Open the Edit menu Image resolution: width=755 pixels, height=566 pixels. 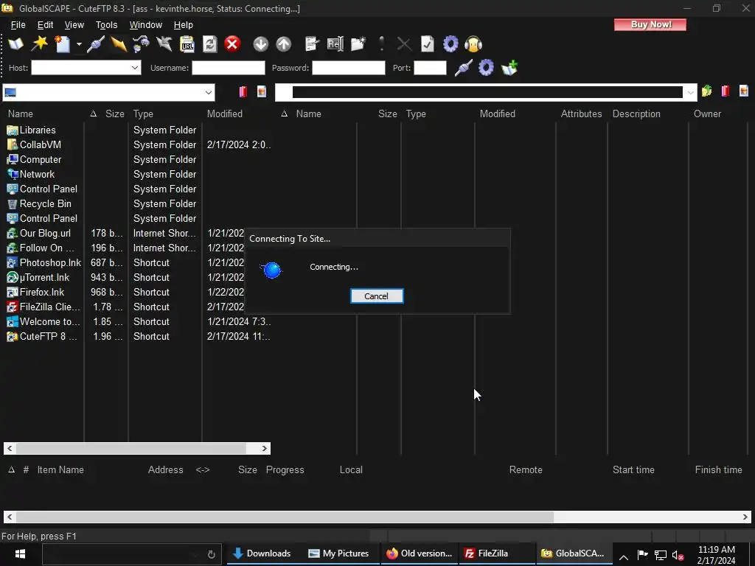point(45,25)
